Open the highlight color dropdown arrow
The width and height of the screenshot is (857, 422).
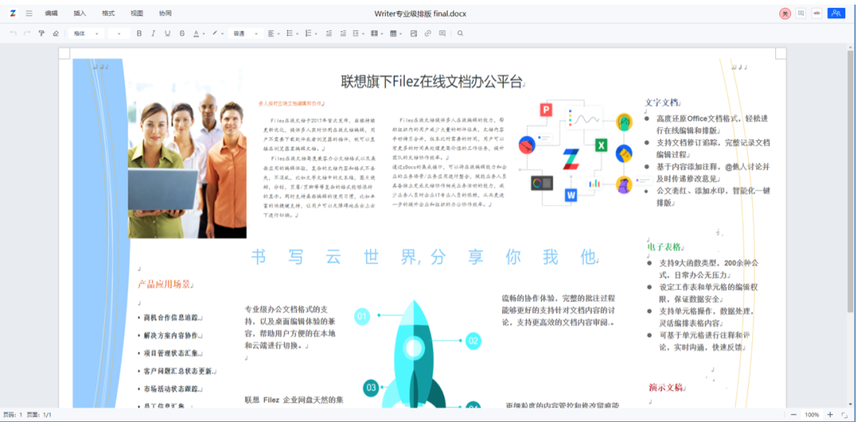222,34
